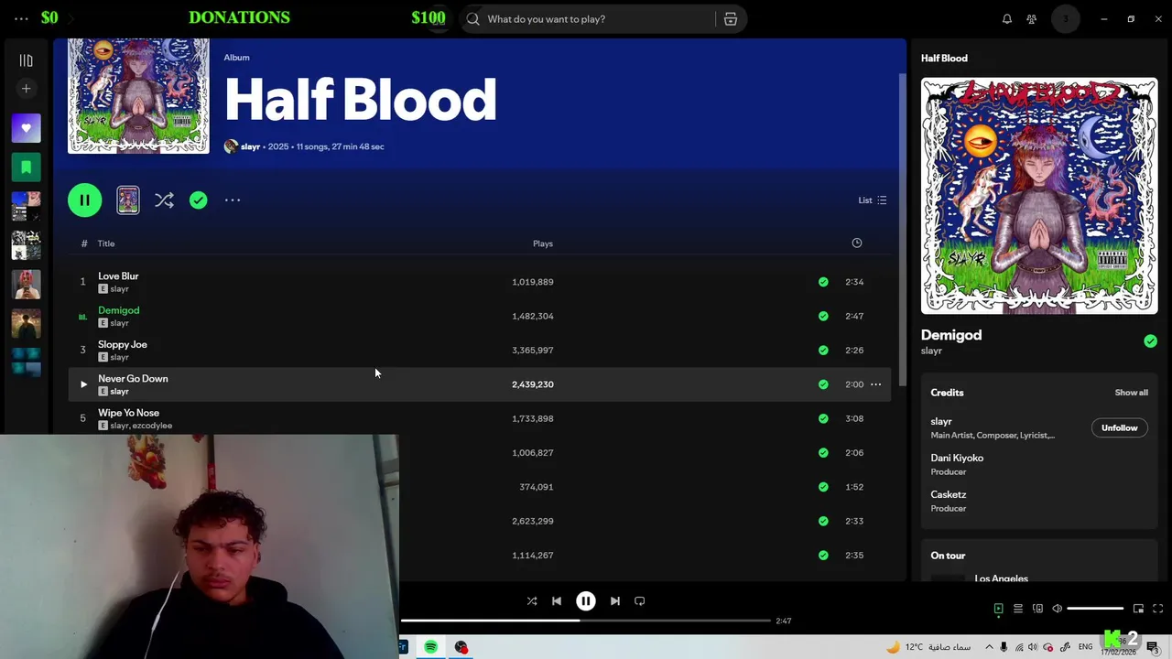Image resolution: width=1172 pixels, height=659 pixels.
Task: Click Show all credits
Action: (1131, 393)
